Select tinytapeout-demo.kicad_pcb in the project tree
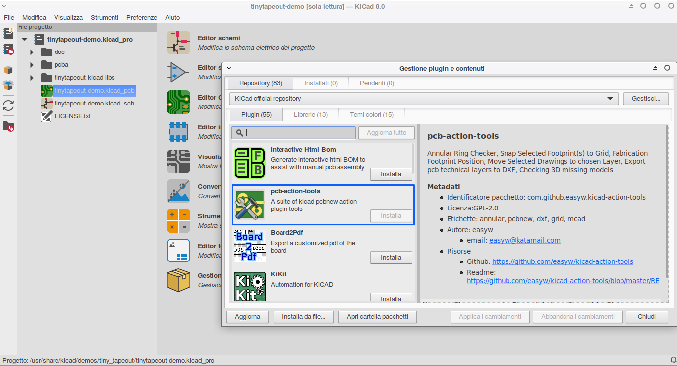 (94, 91)
